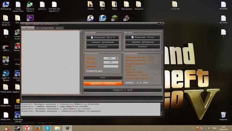Open Skype from the taskbar

click(x=47, y=128)
